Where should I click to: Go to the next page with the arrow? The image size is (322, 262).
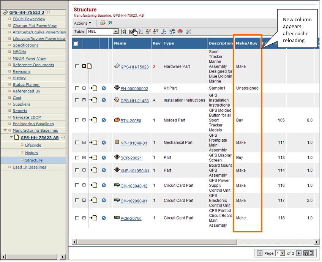[299, 253]
